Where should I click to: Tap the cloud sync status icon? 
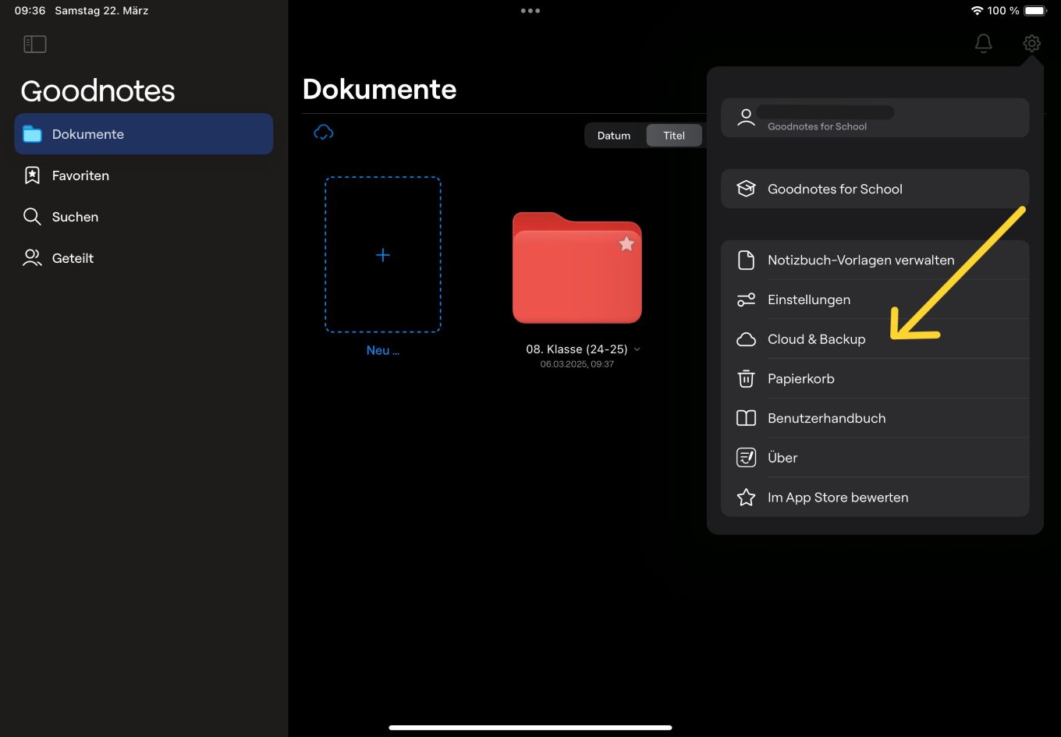coord(324,133)
